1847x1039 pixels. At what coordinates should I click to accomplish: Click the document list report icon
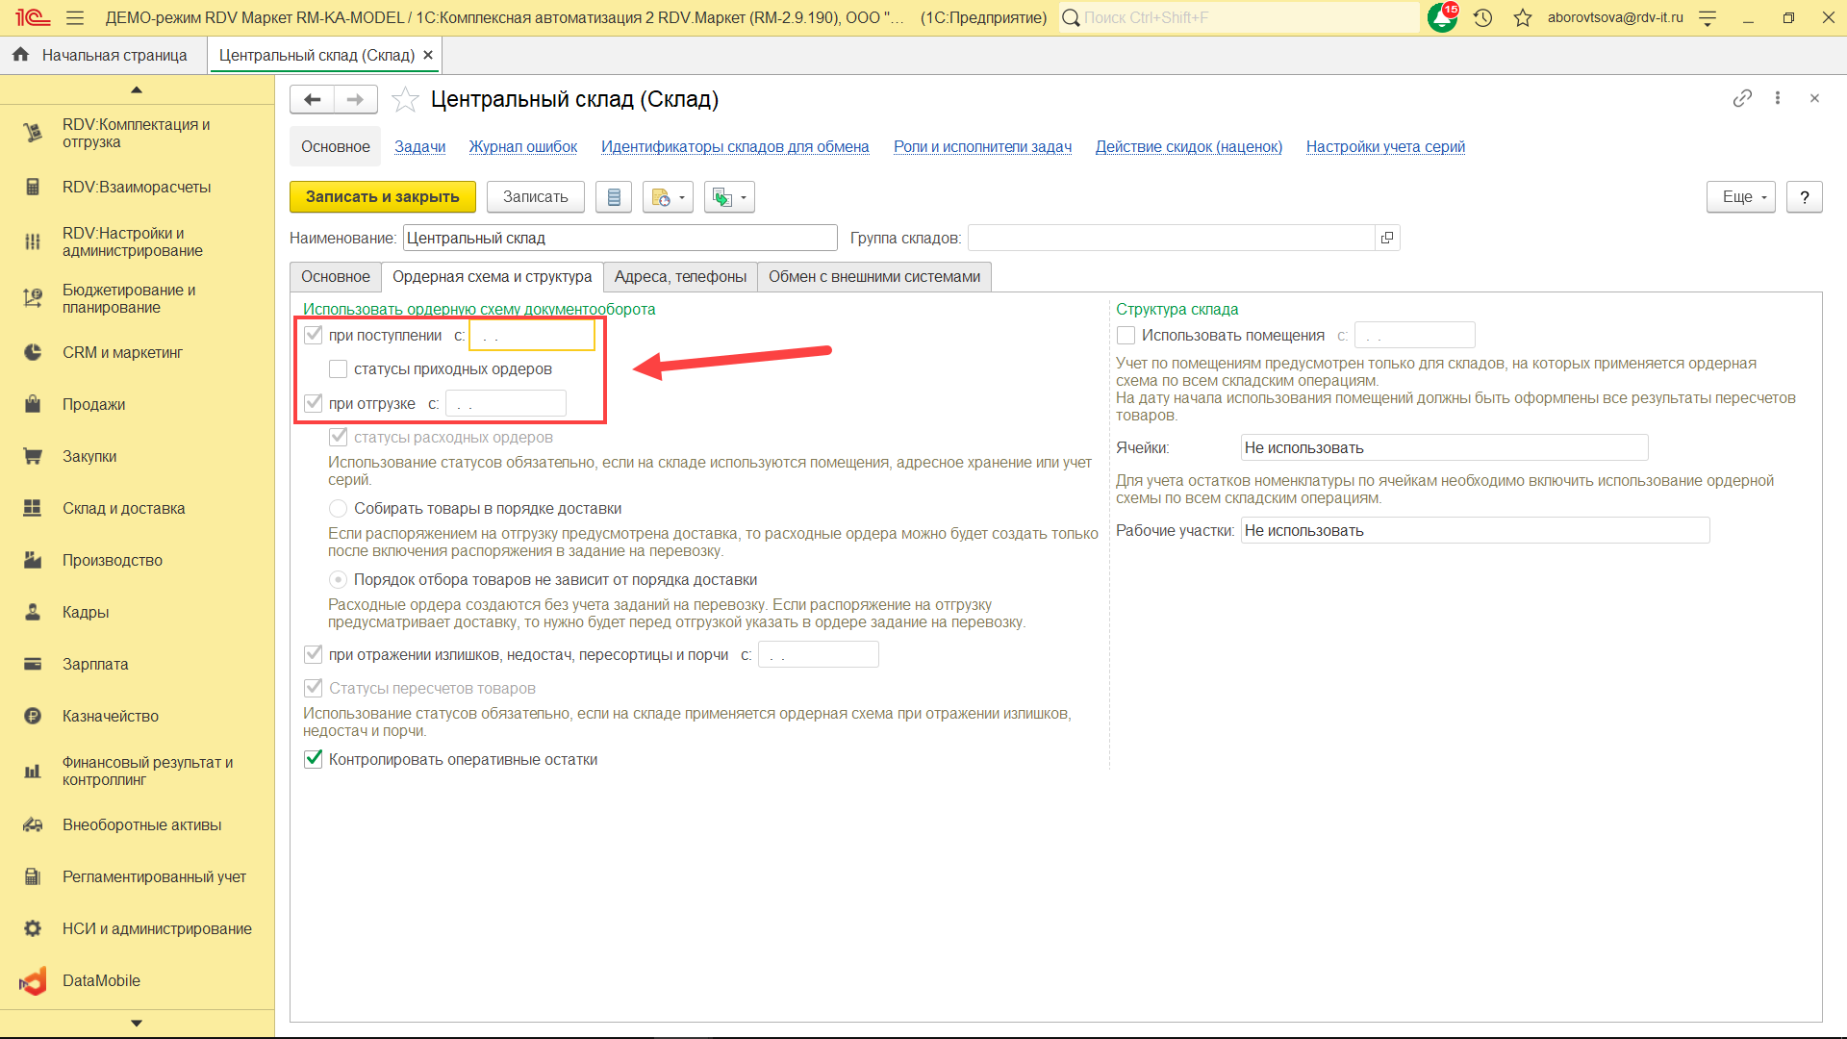[x=614, y=197]
